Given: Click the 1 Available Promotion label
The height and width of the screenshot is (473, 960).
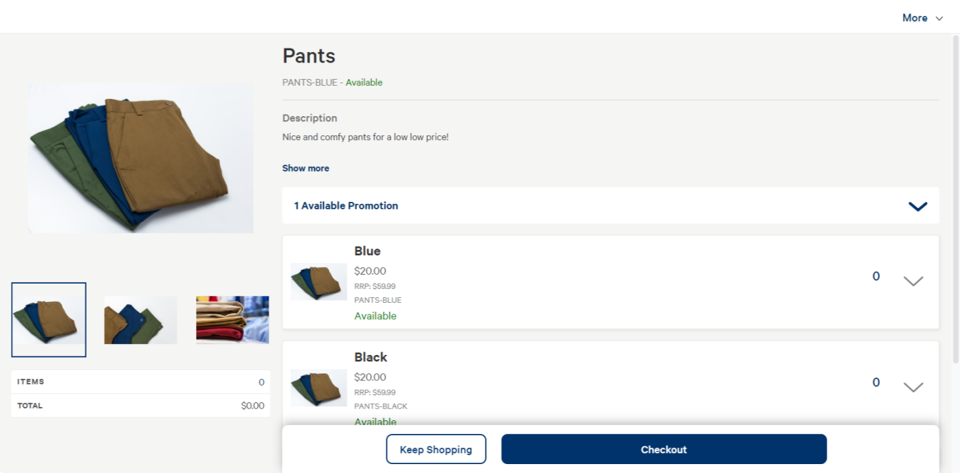Looking at the screenshot, I should 346,206.
